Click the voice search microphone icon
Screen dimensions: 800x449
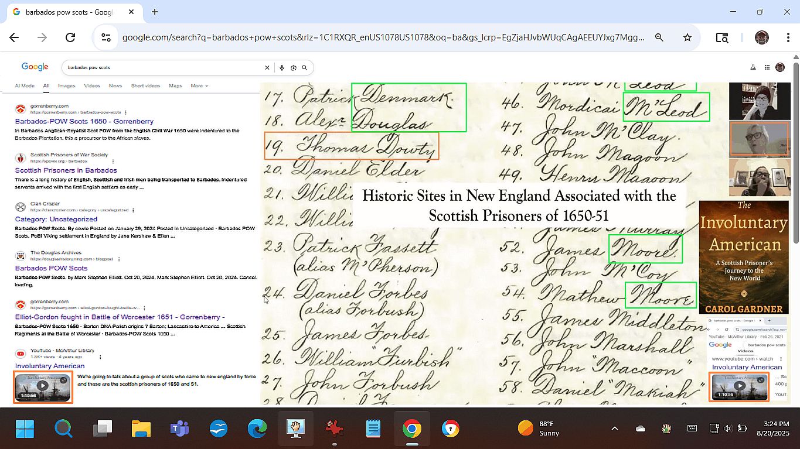[x=282, y=68]
